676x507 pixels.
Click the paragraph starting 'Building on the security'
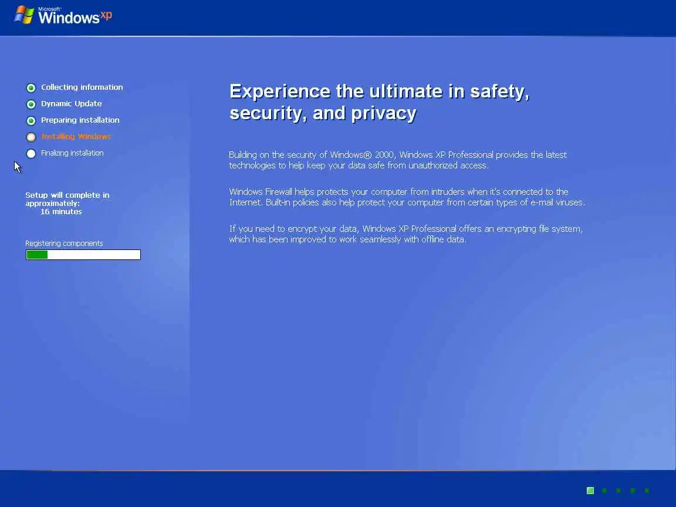[x=398, y=160]
